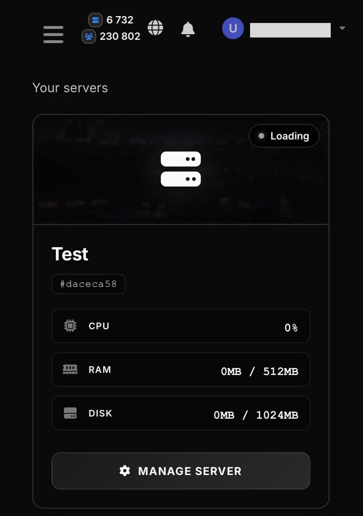363x516 pixels.
Task: Click the RAM memory icon
Action: pos(70,369)
